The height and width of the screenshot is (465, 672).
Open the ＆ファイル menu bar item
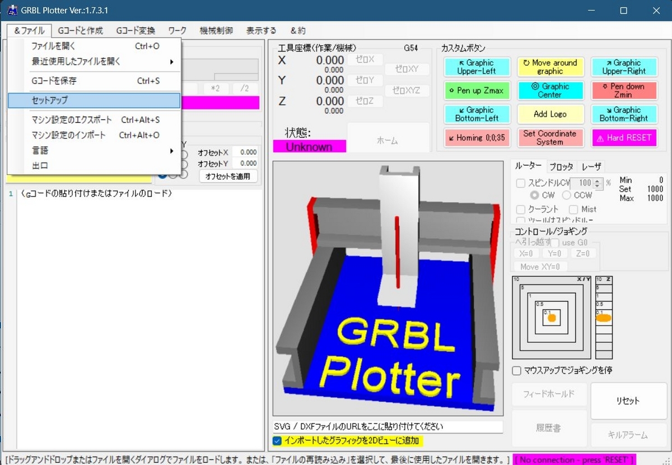30,31
